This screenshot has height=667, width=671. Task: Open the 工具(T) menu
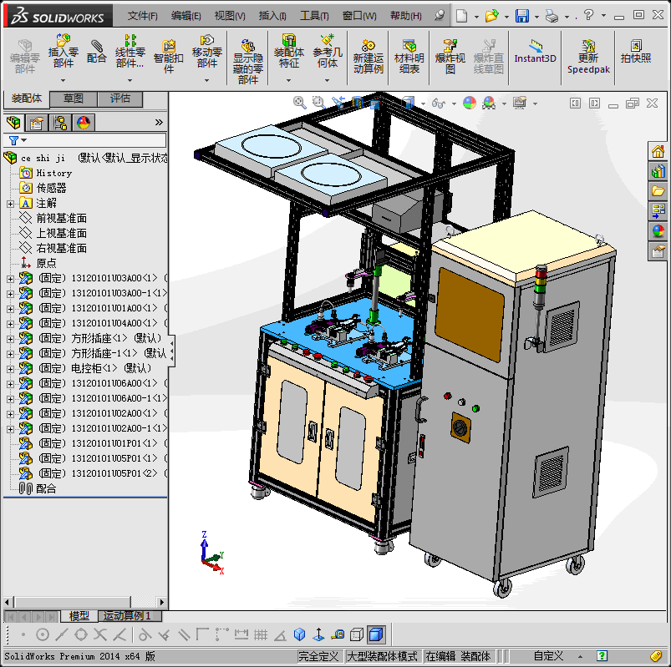(x=314, y=16)
